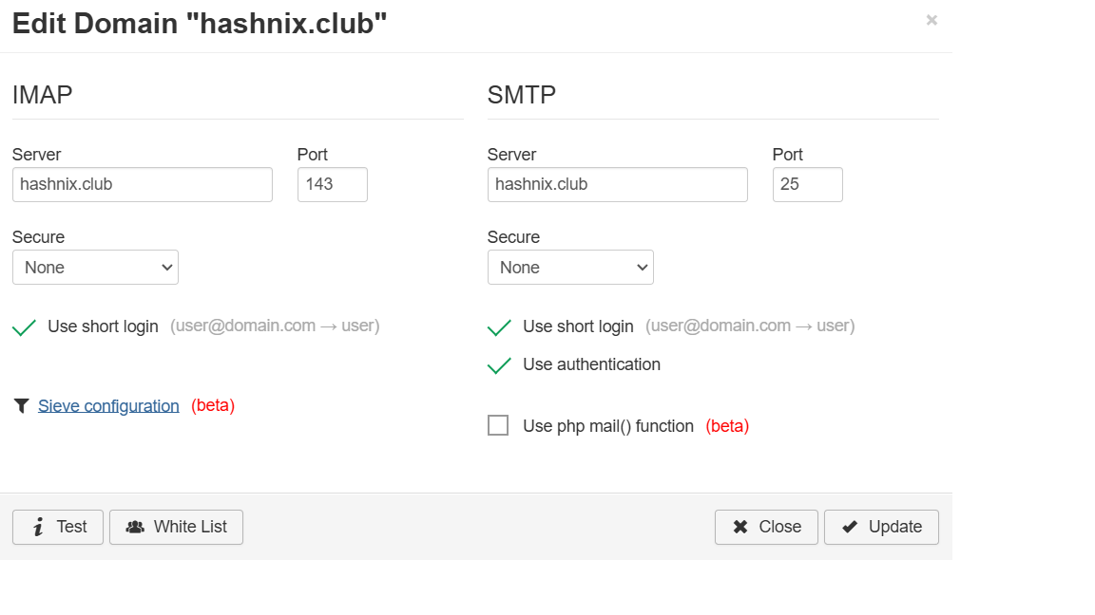This screenshot has height=615, width=1095.
Task: Open Sieve configuration link
Action: 108,406
